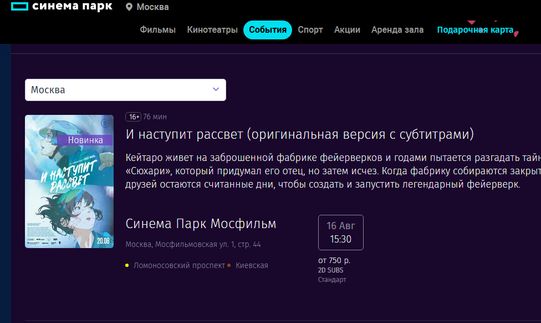Click the 16+ age rating badge
Screen dimensions: 541x323
134,117
